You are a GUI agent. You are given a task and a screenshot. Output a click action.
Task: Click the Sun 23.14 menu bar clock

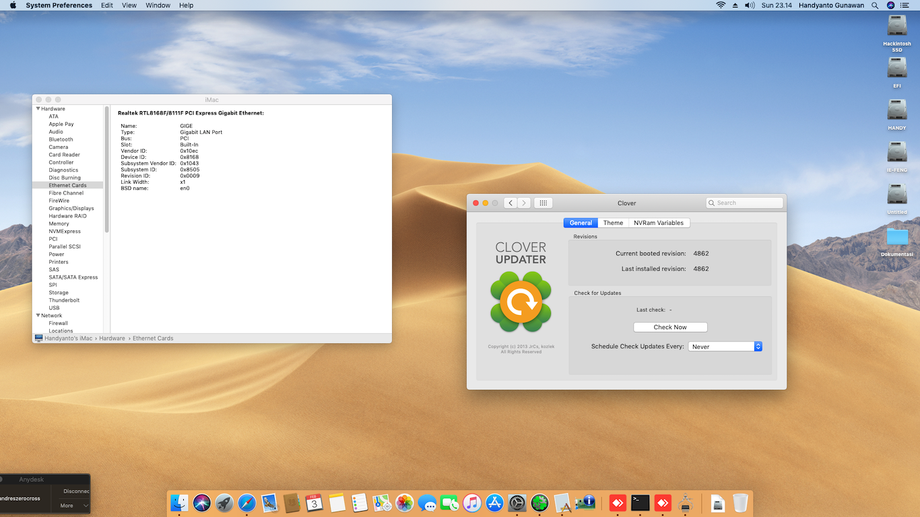click(777, 5)
